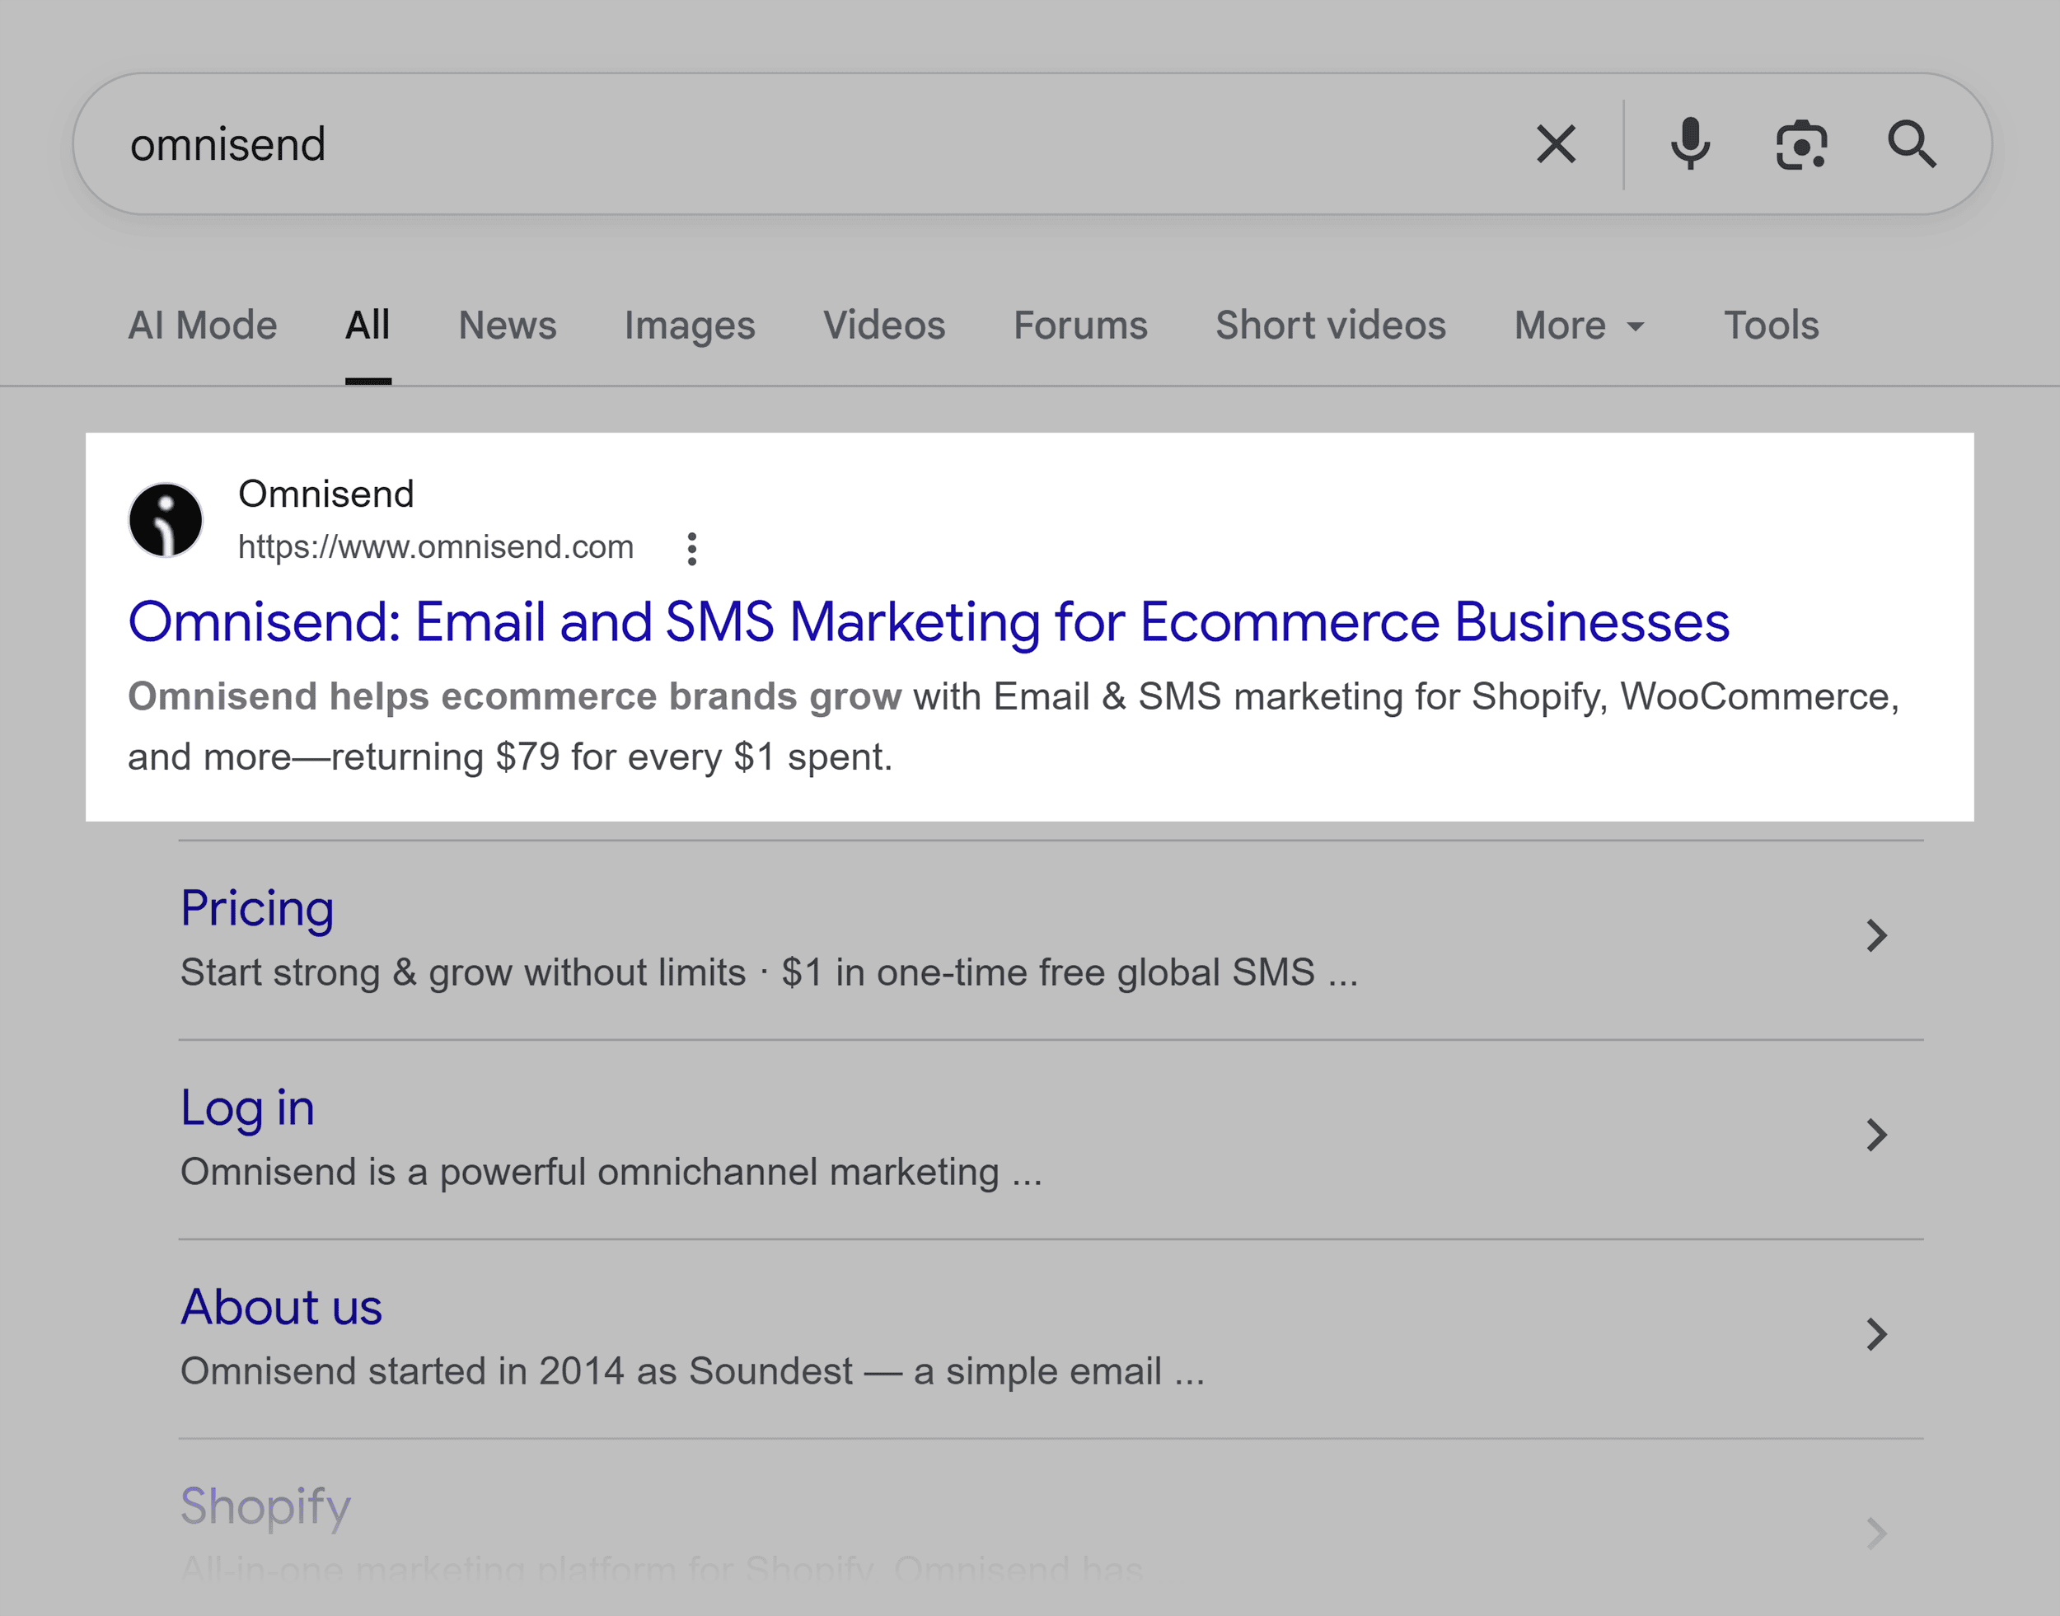Expand the About us sitelink via its arrow
The width and height of the screenshot is (2060, 1616).
point(1875,1334)
